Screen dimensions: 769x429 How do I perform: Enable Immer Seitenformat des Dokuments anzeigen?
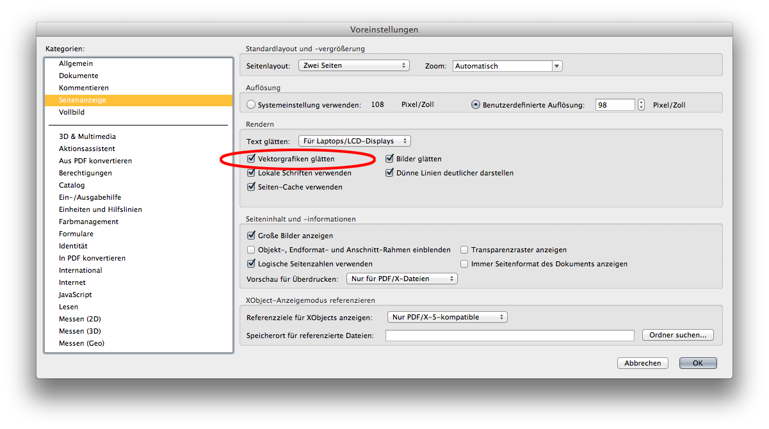(x=465, y=264)
